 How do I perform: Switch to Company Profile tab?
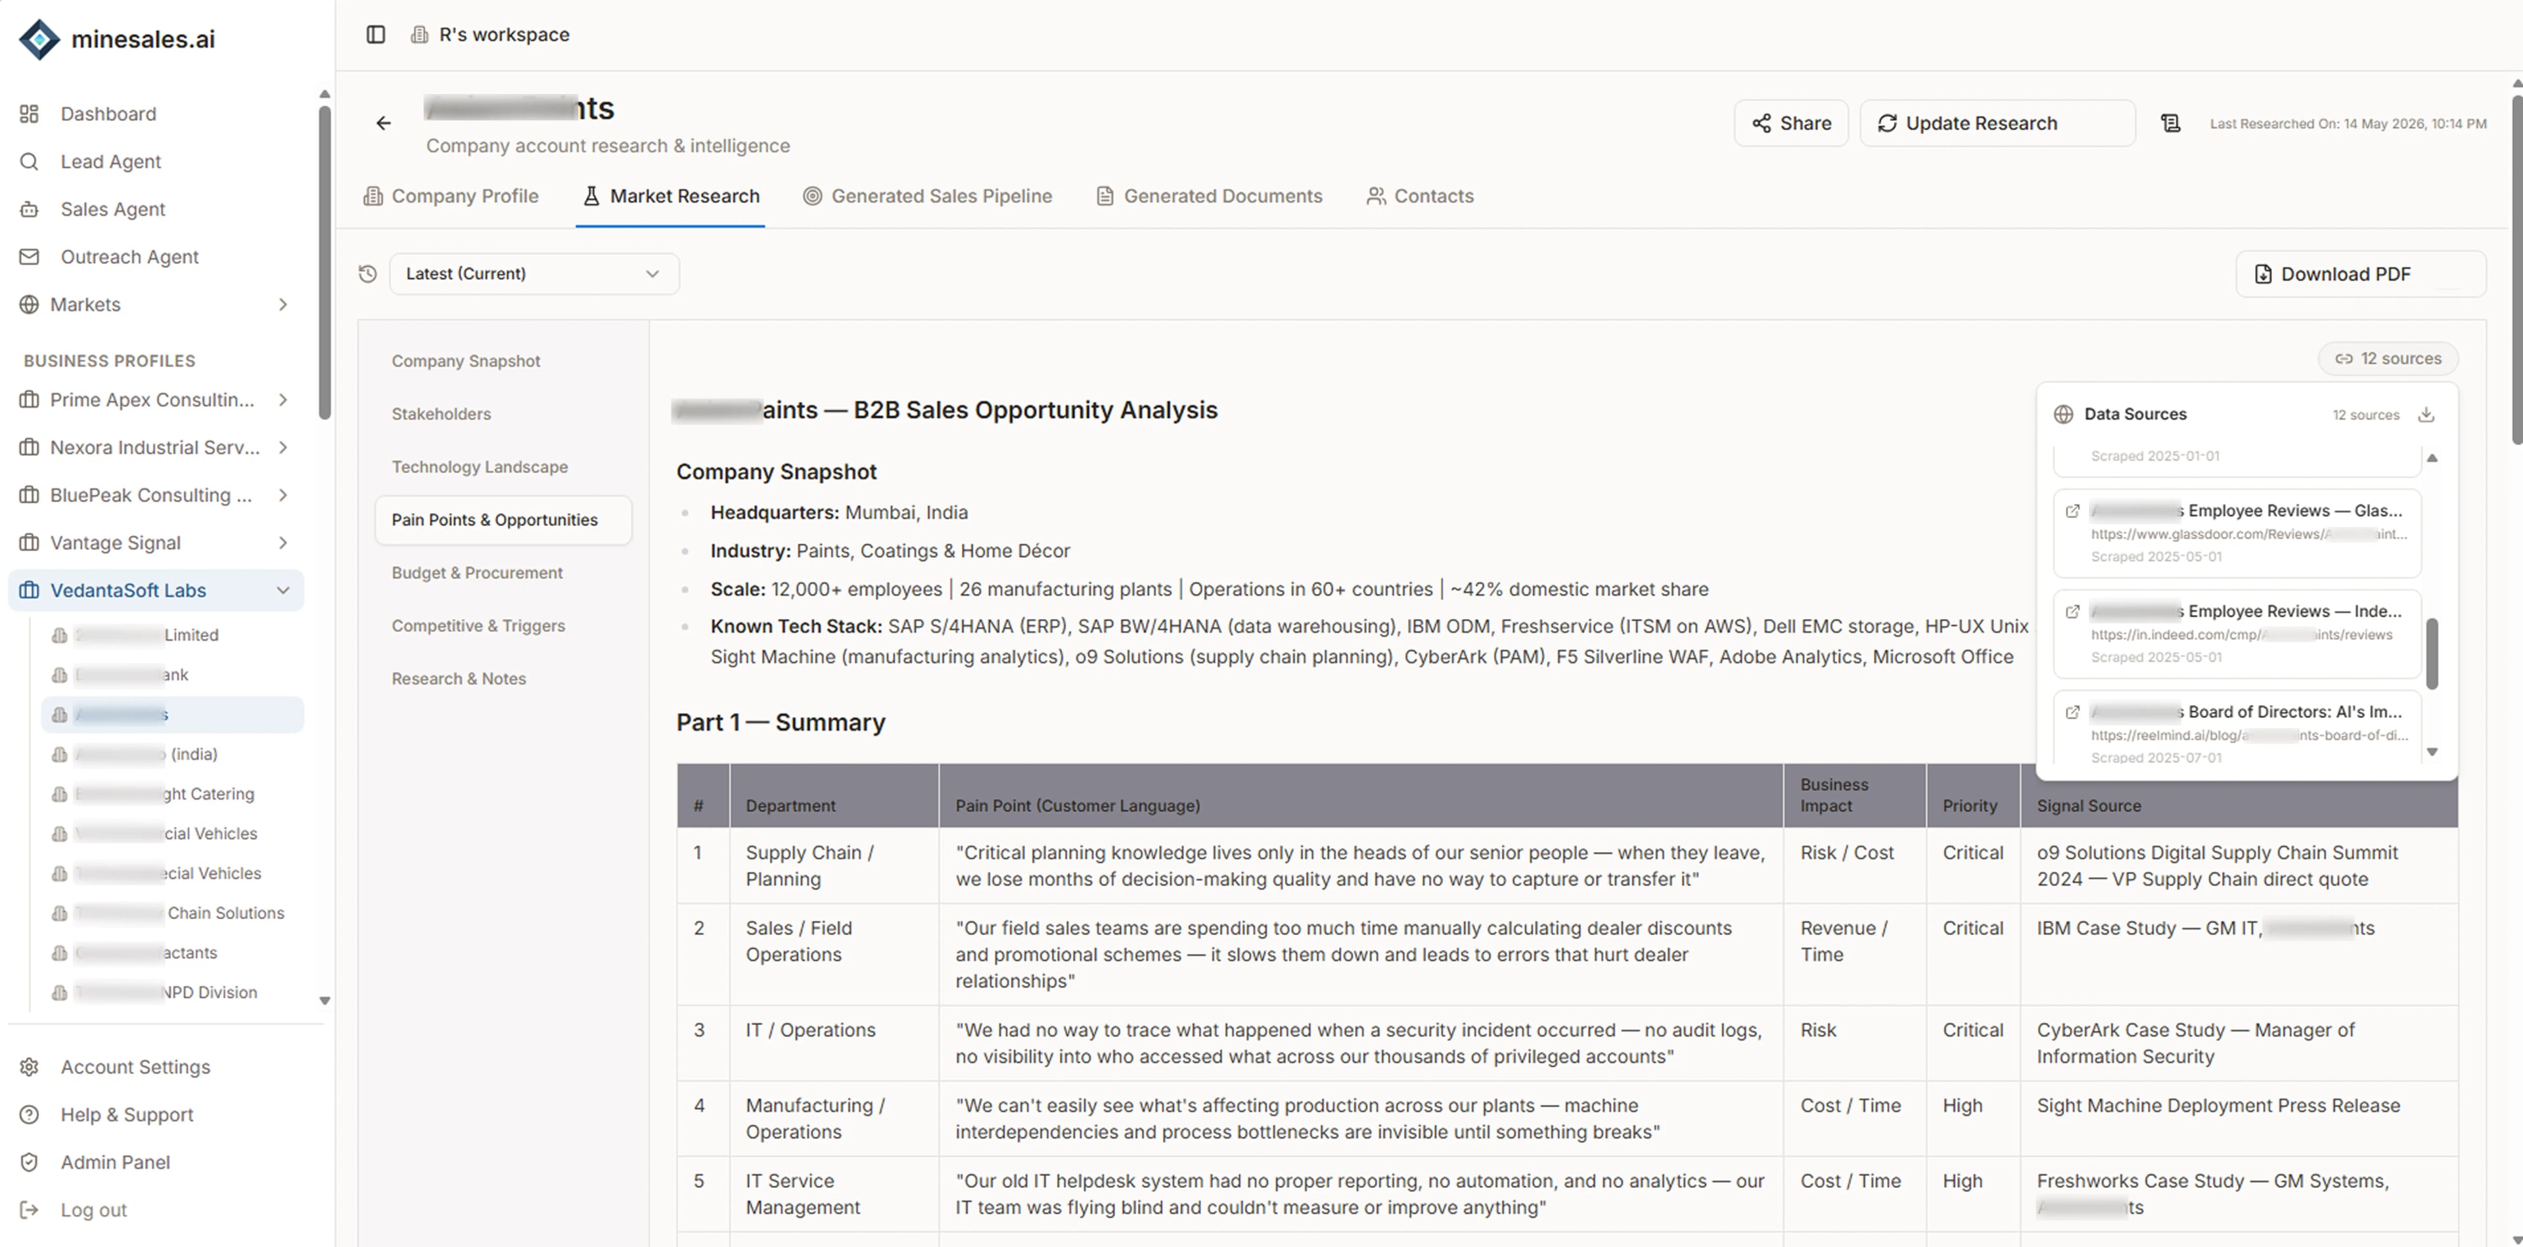(x=451, y=196)
